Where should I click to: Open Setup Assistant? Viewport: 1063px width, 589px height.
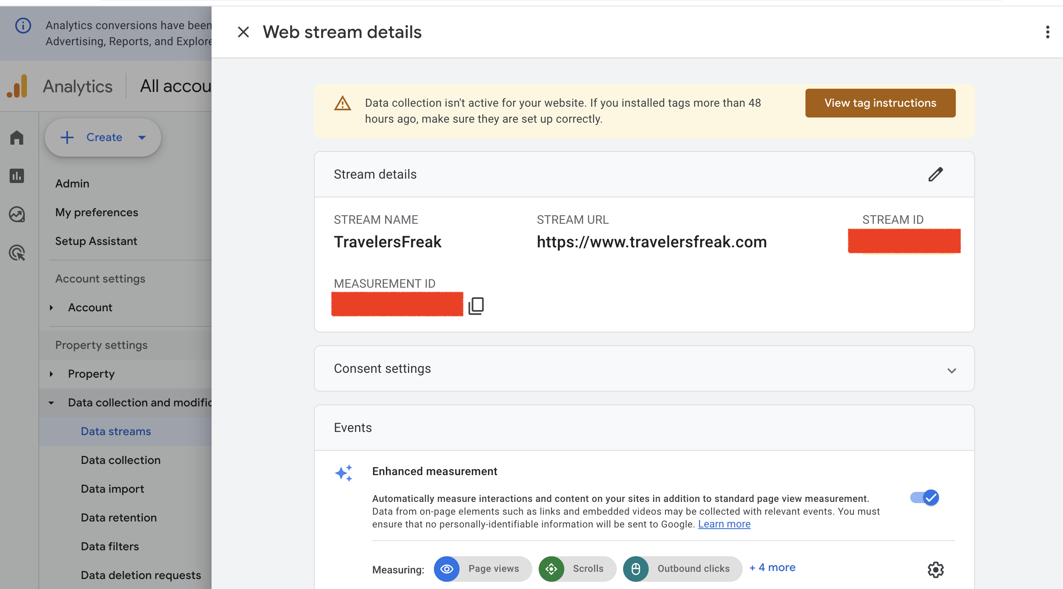[x=96, y=241]
